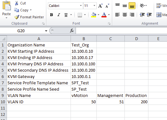Select row 10 header
This screenshot has width=167, height=120.
point(3,102)
